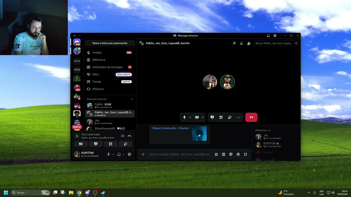Toggle mic mute in user panel
Image resolution: width=351 pixels, height=197 pixels.
click(109, 154)
